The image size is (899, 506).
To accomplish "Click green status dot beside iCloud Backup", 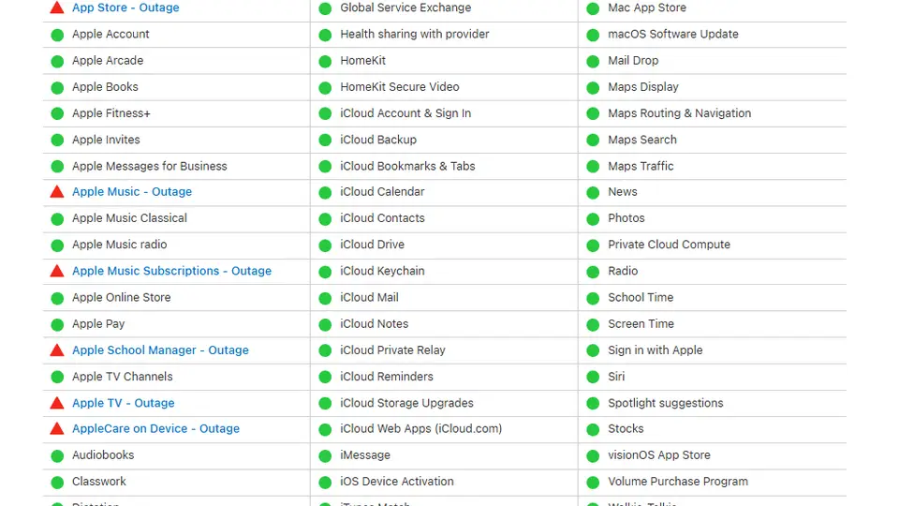I will [x=325, y=140].
